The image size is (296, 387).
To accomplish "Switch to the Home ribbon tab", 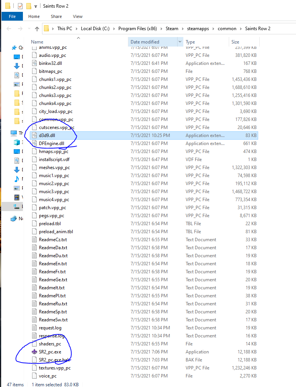I will [x=34, y=16].
